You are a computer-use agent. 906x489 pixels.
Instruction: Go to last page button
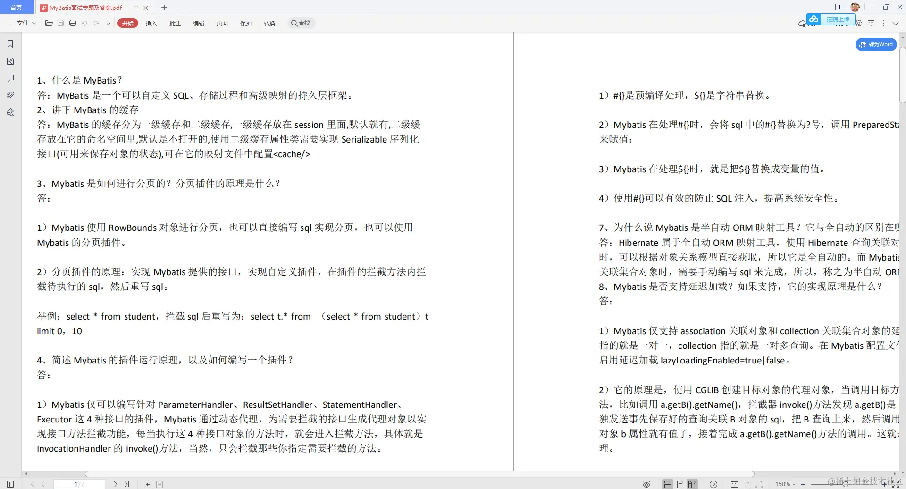[127, 484]
